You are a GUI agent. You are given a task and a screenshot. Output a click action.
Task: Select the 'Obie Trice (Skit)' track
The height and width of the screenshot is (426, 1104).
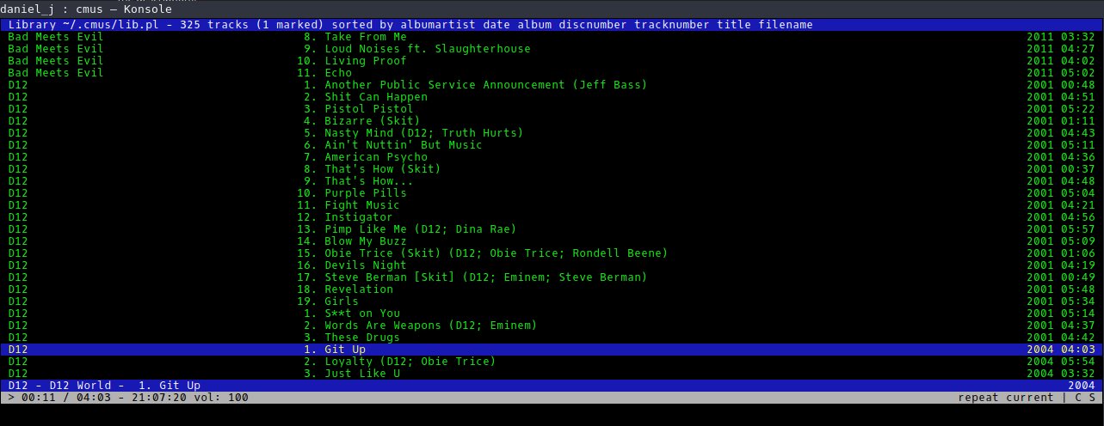[552, 253]
